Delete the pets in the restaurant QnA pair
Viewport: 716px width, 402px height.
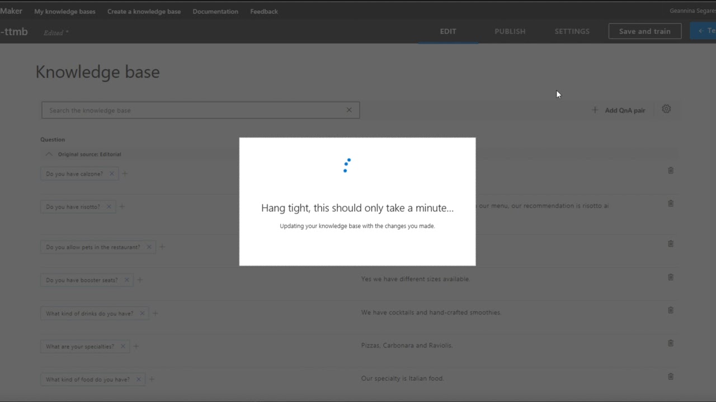point(671,243)
